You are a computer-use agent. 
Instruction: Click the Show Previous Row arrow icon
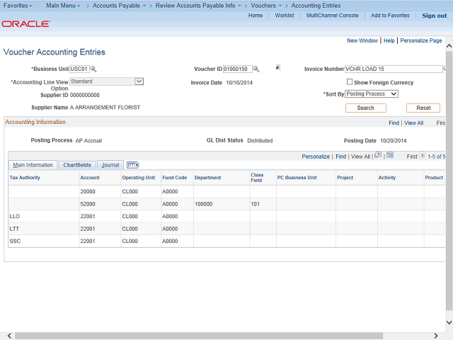click(x=423, y=156)
